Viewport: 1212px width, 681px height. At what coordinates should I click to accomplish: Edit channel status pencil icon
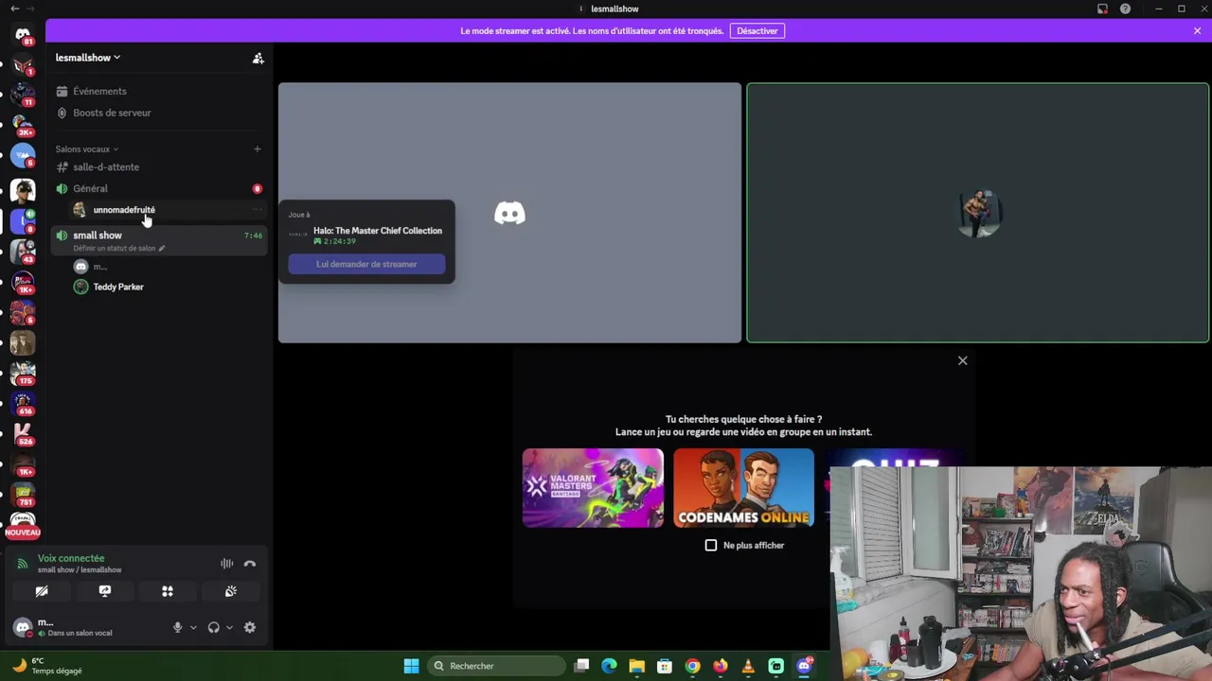pyautogui.click(x=162, y=249)
